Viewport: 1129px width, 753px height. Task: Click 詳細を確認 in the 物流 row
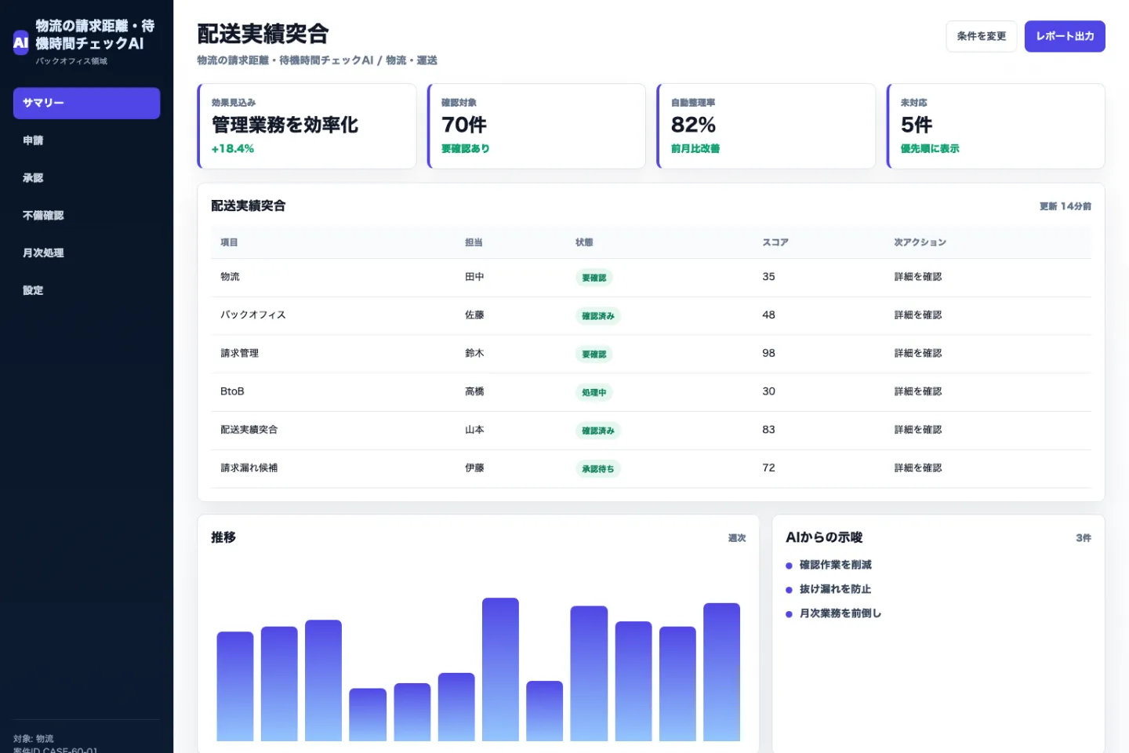(918, 277)
